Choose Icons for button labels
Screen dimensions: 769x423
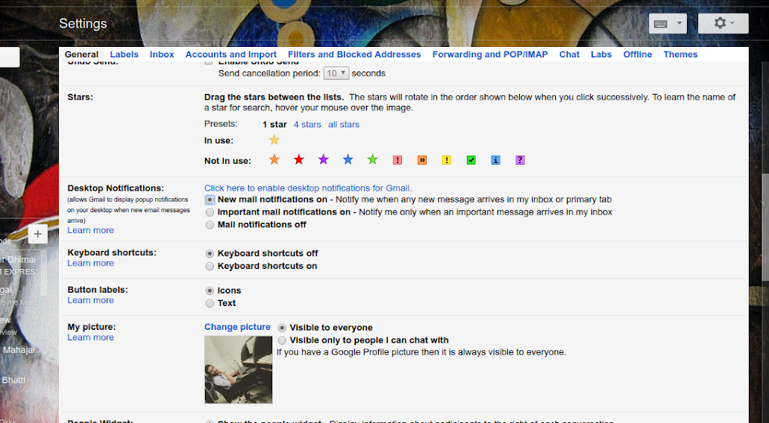210,290
